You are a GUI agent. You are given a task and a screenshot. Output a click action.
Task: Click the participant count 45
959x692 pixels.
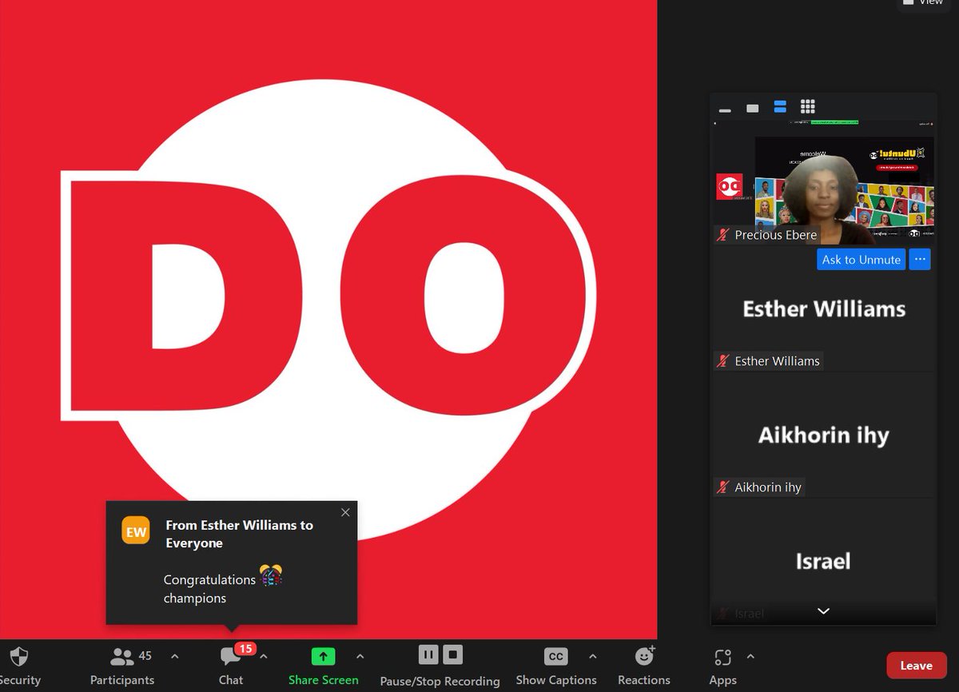145,655
